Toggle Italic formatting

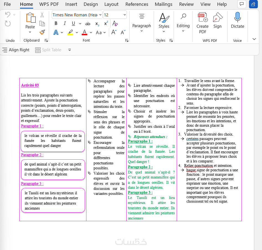pyautogui.click(x=65, y=23)
